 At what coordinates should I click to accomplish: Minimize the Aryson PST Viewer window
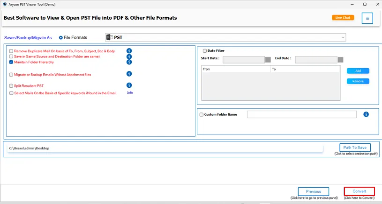coord(352,4)
